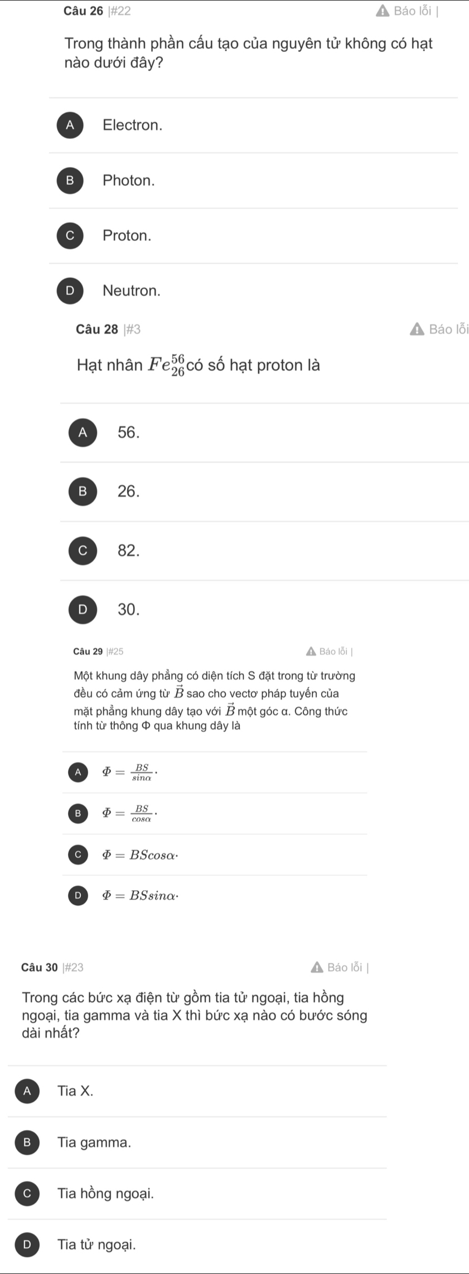469x1274 pixels.
Task: Select option D 30 in Câu 28
Action: tap(264, 610)
